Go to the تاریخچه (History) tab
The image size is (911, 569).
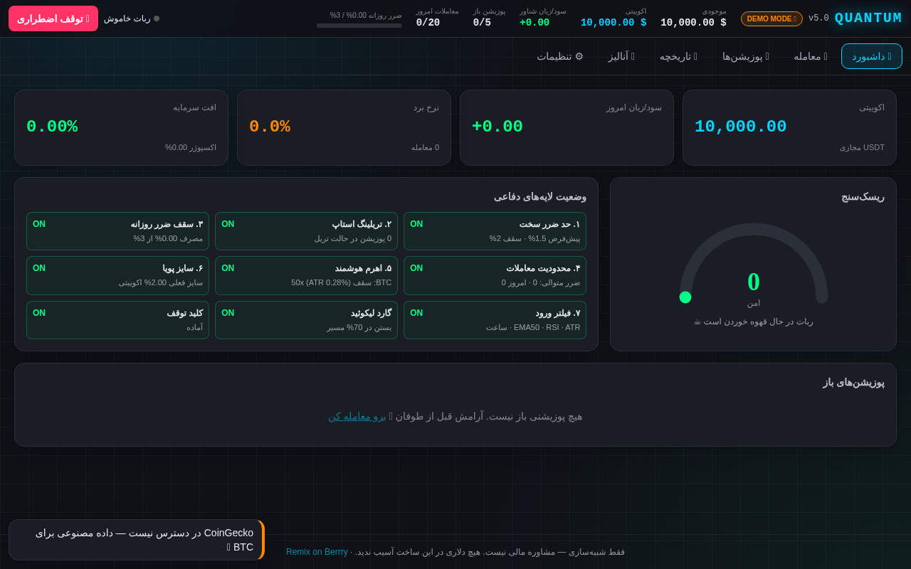678,56
